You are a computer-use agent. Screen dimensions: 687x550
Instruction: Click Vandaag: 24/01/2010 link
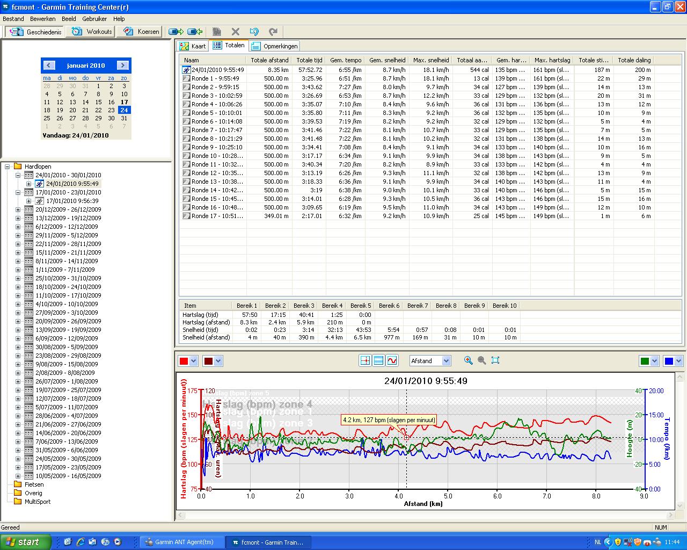(75, 135)
